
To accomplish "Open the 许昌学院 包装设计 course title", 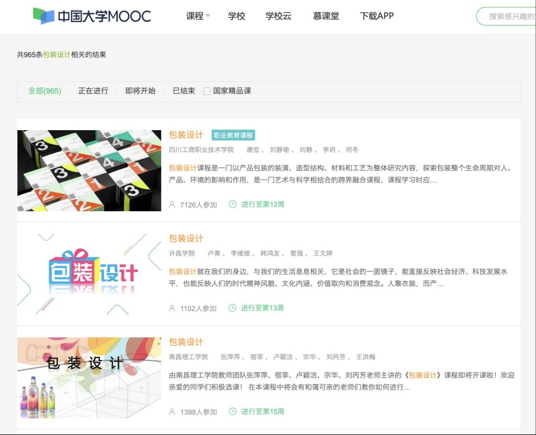I will [186, 238].
